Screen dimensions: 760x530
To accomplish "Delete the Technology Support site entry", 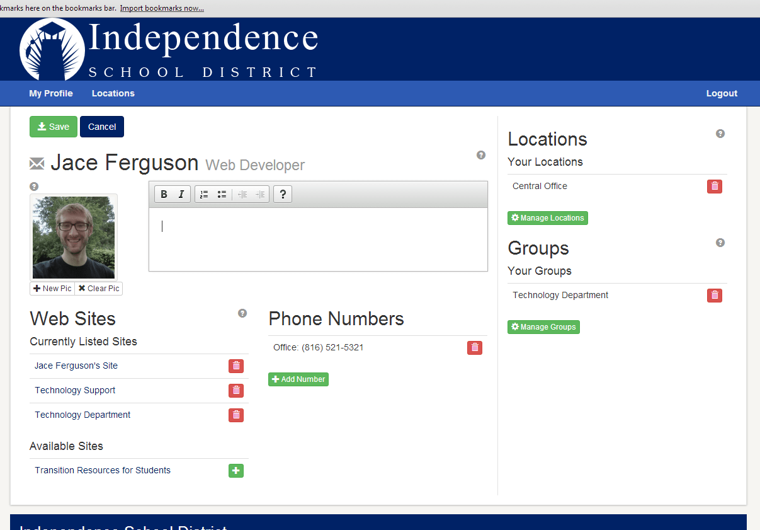I will tap(236, 391).
